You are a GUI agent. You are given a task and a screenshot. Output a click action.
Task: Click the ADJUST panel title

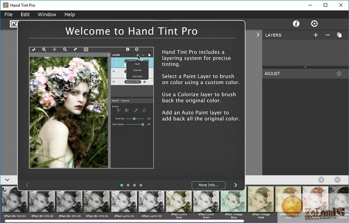pos(272,74)
